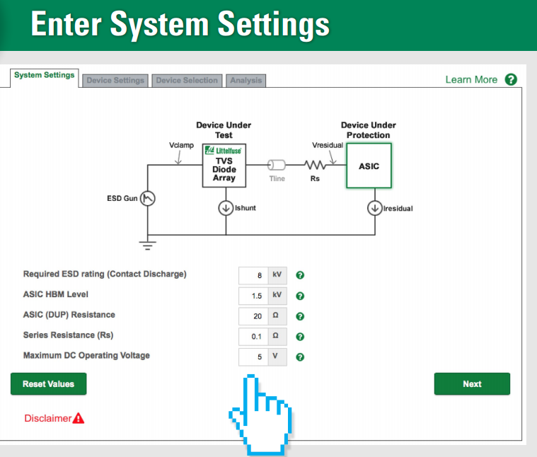Screen dimensions: 537x457
Task: Click help icon for Maximum DC Operating Voltage
Action: [x=300, y=357]
